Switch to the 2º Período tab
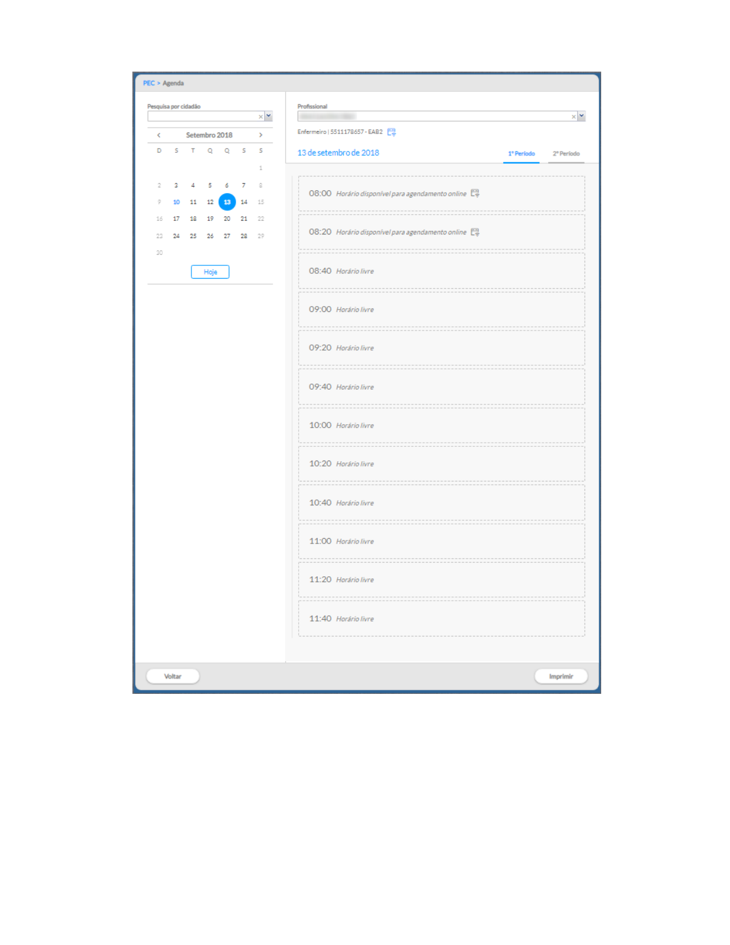 (566, 154)
